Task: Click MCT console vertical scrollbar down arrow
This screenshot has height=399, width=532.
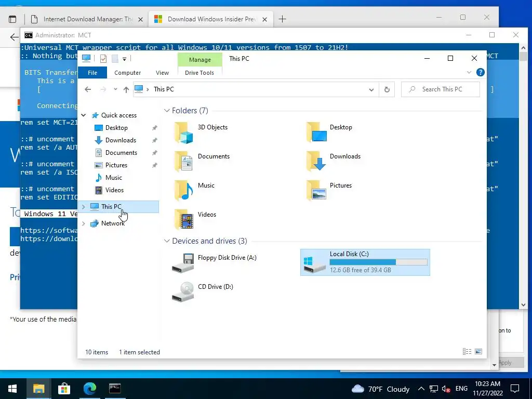Action: point(523,305)
